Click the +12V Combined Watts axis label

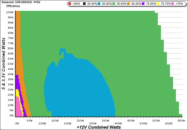tap(99, 127)
